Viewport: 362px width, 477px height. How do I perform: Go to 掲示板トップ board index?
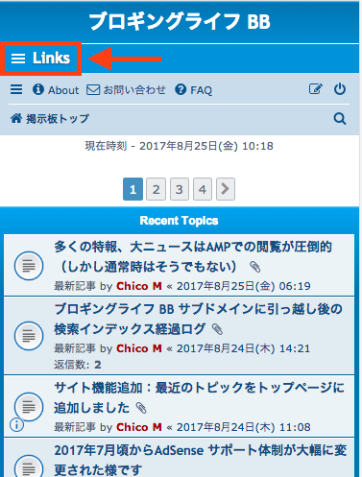[50, 119]
